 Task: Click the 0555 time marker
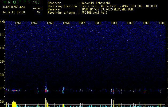tap(82, 23)
